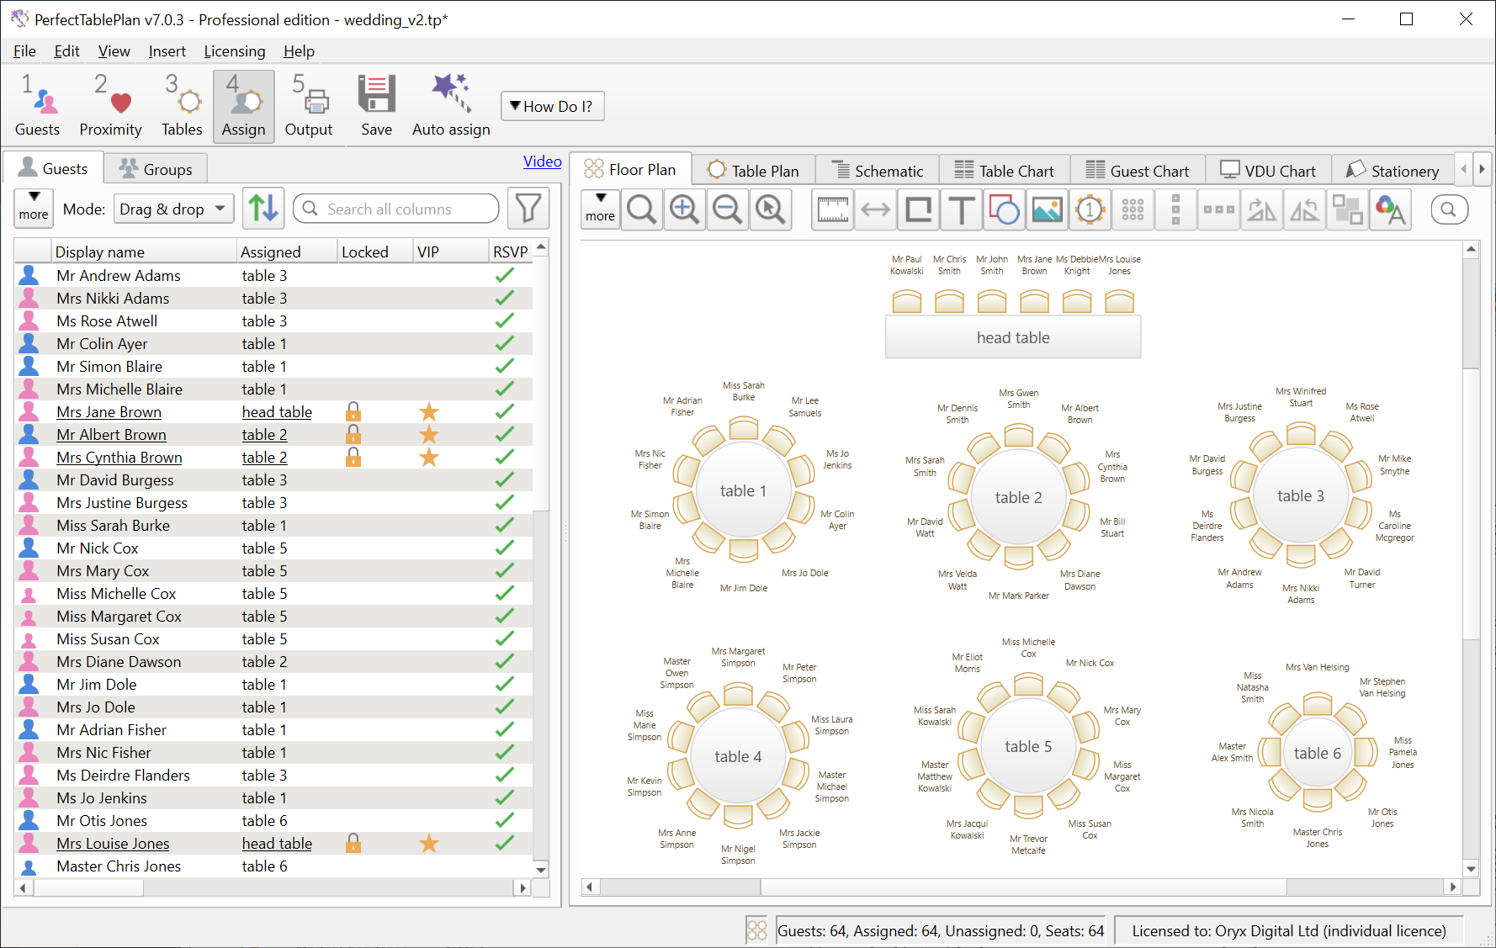Zoom out on the floor plan
Viewport: 1496px width, 948px height.
pyautogui.click(x=728, y=210)
